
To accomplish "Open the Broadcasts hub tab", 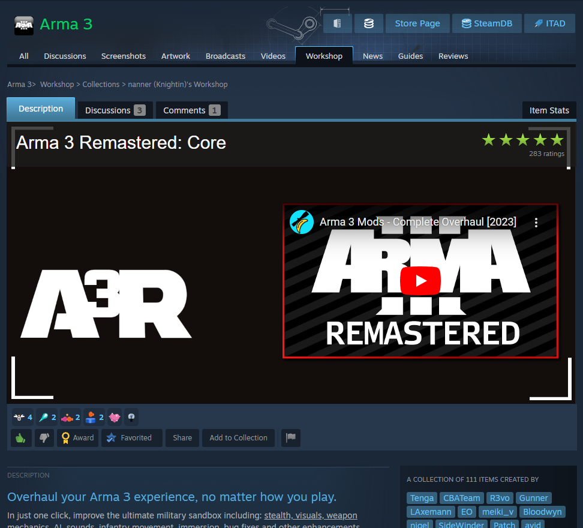I will [x=226, y=56].
